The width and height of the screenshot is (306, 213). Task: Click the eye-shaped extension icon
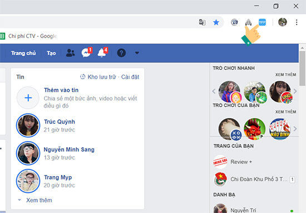point(234,22)
